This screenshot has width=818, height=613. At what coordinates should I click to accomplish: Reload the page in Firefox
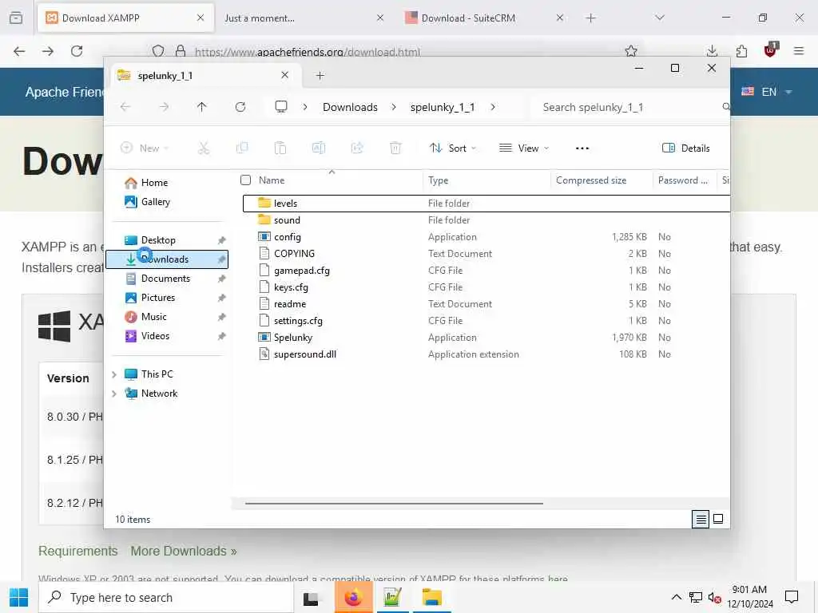77,51
